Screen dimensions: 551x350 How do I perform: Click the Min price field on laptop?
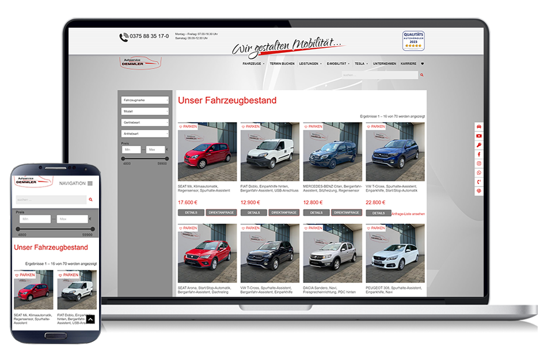131,149
